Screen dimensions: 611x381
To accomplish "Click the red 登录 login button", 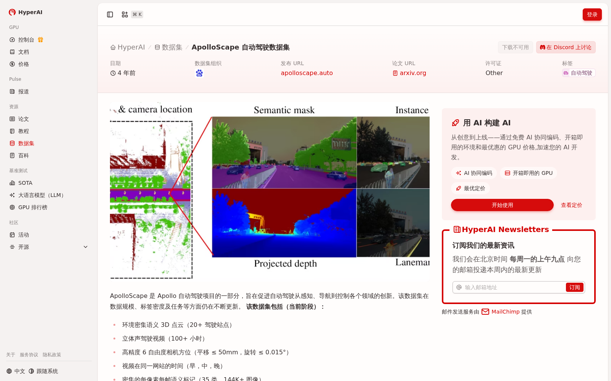I will [592, 14].
